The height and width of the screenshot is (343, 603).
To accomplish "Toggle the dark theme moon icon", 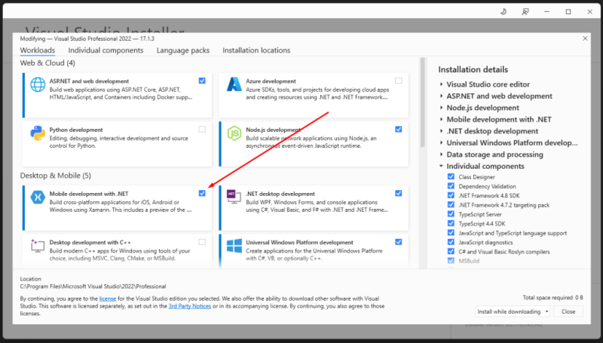I will tap(504, 12).
